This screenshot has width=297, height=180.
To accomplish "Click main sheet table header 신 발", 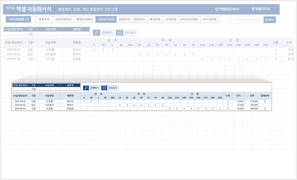I will coord(234,40).
